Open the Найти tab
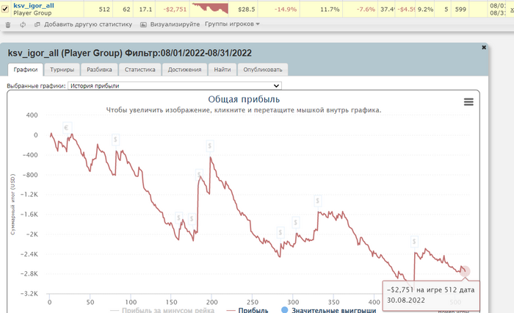This screenshot has height=313, width=514. click(x=222, y=70)
